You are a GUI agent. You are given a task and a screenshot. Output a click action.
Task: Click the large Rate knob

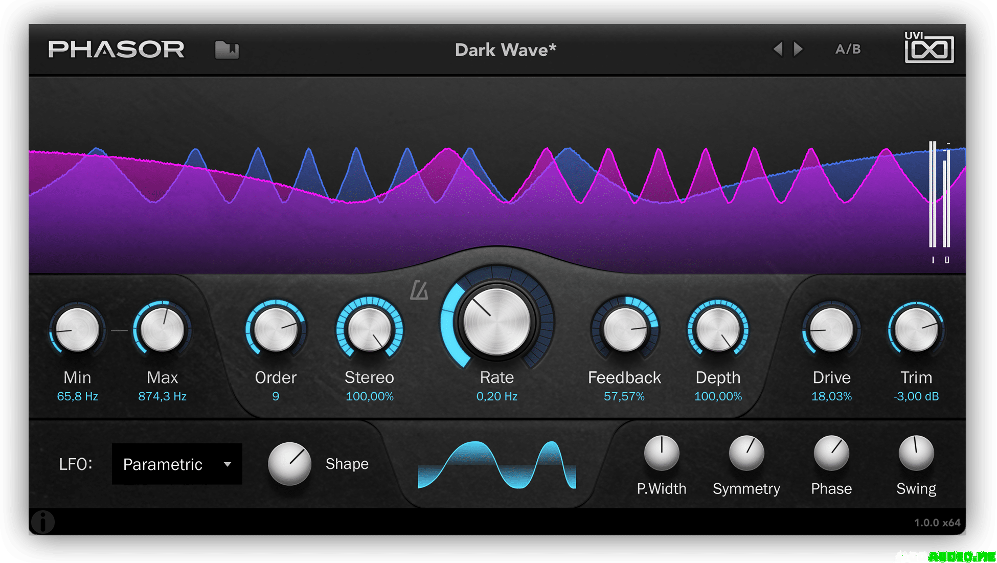(496, 322)
